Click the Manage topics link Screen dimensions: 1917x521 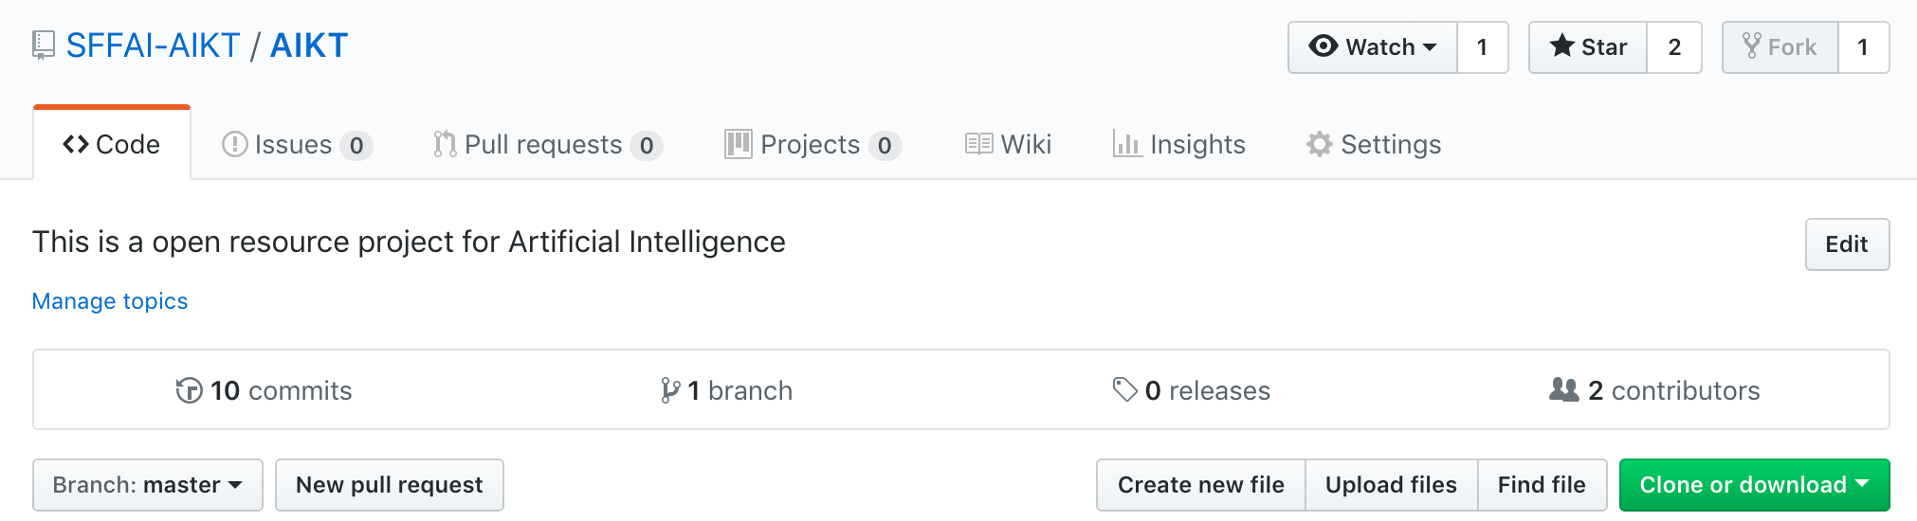(x=110, y=301)
